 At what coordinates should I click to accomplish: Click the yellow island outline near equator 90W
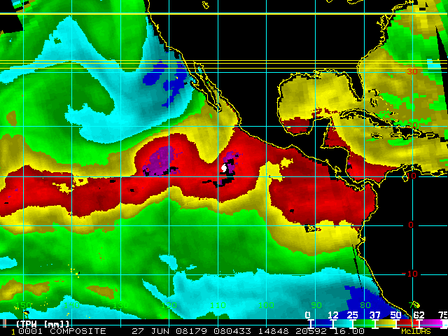tap(312, 228)
